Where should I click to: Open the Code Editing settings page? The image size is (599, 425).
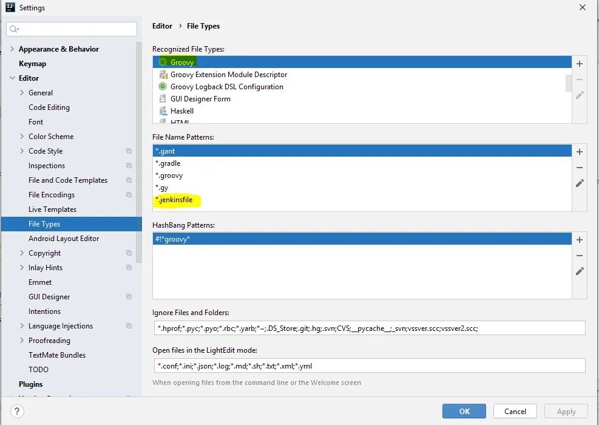point(49,107)
